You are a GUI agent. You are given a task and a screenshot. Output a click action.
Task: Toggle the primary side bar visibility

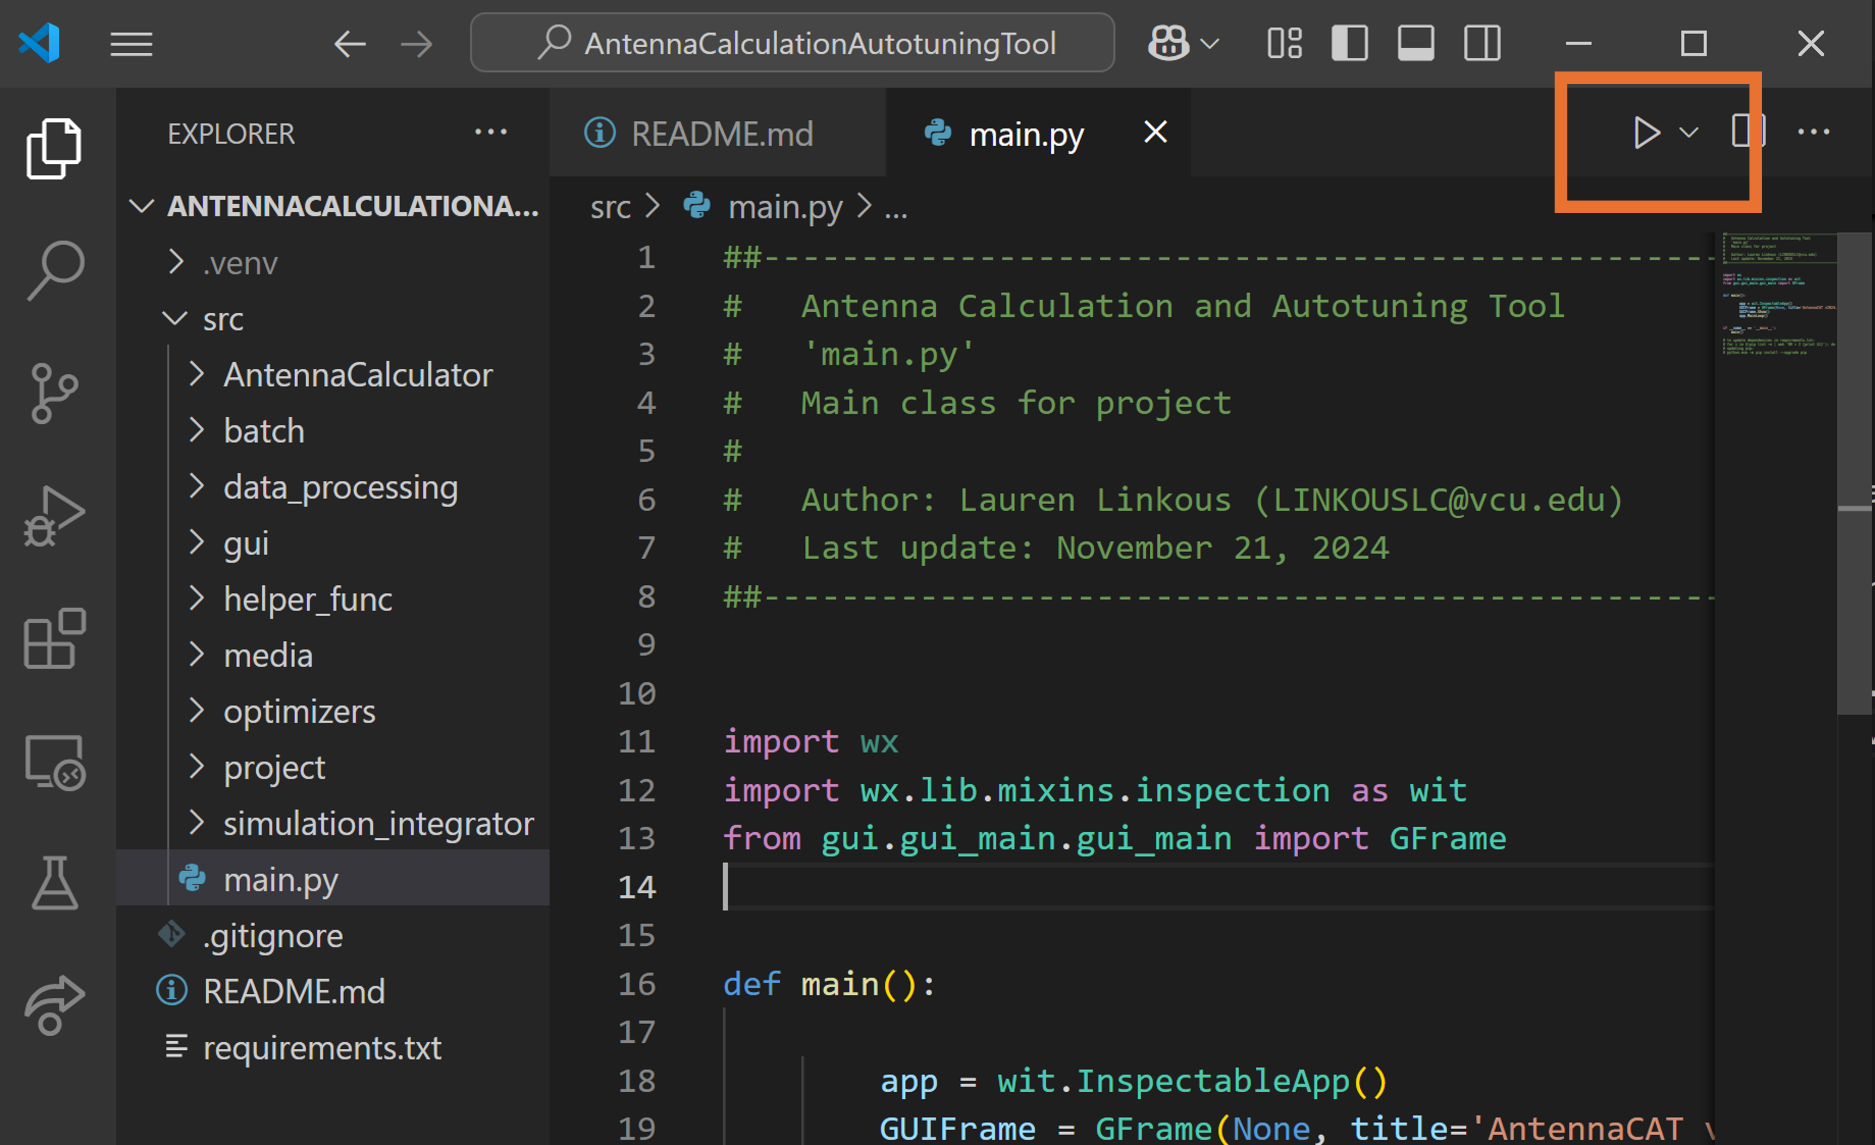coord(1350,43)
